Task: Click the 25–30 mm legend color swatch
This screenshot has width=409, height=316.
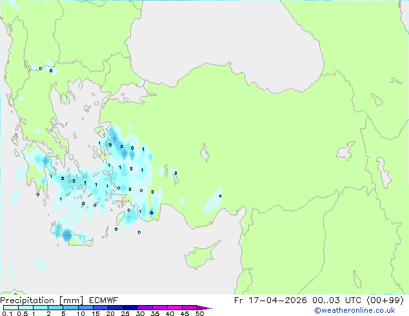Action: (x=130, y=308)
